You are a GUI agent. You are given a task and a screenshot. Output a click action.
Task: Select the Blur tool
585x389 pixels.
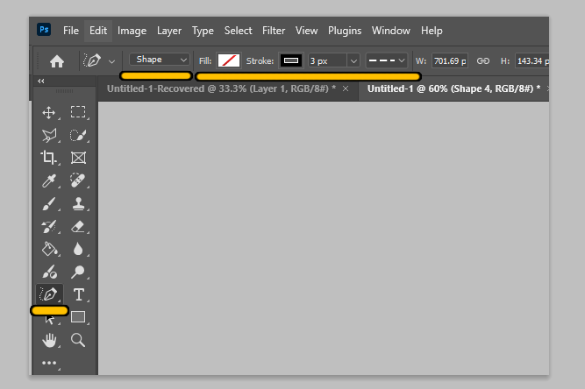coord(78,250)
